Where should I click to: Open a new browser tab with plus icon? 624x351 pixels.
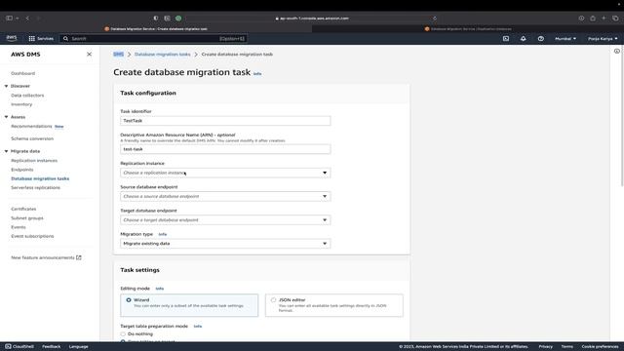(x=604, y=18)
